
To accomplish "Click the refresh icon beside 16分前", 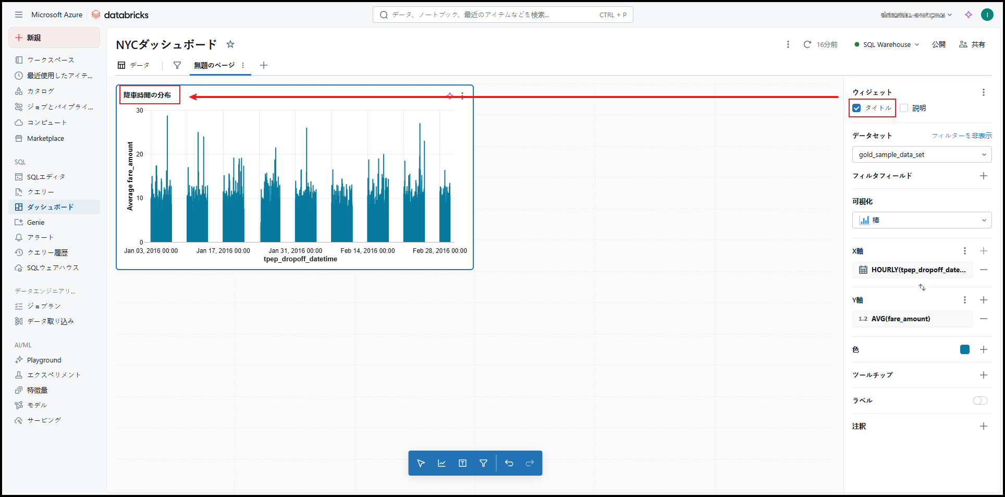I will (x=807, y=44).
